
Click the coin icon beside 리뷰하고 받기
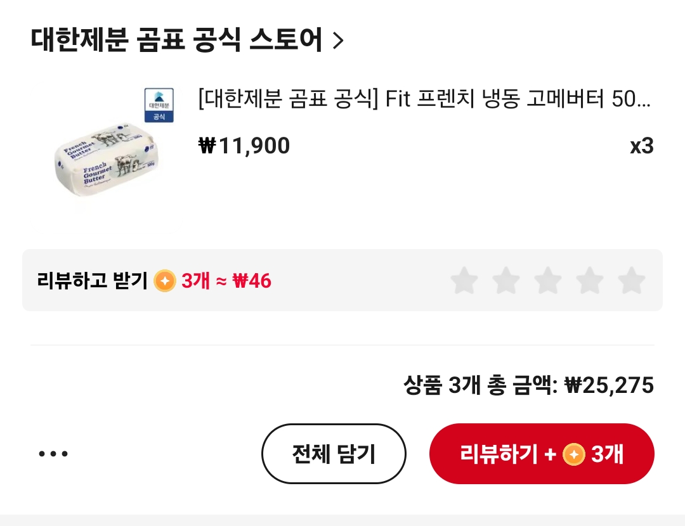coord(165,281)
